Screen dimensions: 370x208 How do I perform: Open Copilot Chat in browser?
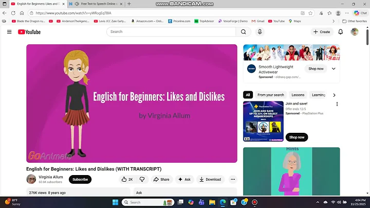pyautogui.click(x=360, y=13)
